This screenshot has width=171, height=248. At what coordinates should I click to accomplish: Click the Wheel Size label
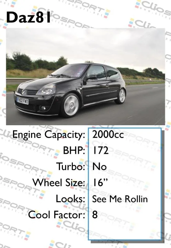pyautogui.click(x=59, y=182)
